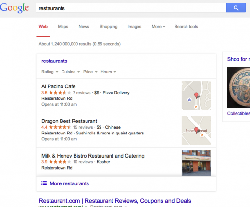Click the Google logo

(14, 8)
